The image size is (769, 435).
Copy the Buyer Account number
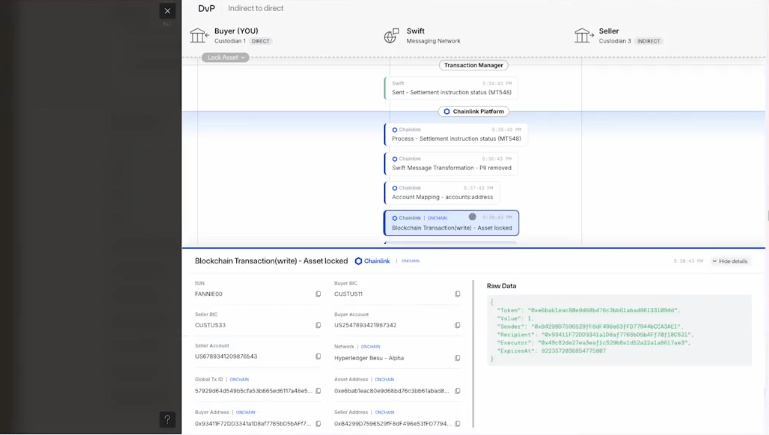(x=457, y=325)
